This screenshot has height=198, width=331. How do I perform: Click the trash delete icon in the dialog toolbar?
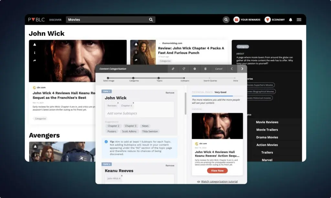coord(205,69)
